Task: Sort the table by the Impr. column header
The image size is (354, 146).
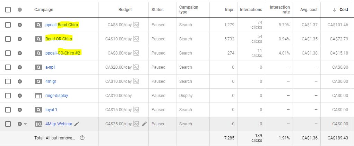Action: tap(230, 10)
